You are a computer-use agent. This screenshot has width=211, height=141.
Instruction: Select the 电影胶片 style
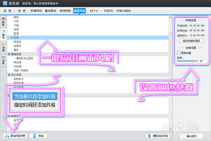pyautogui.click(x=18, y=79)
